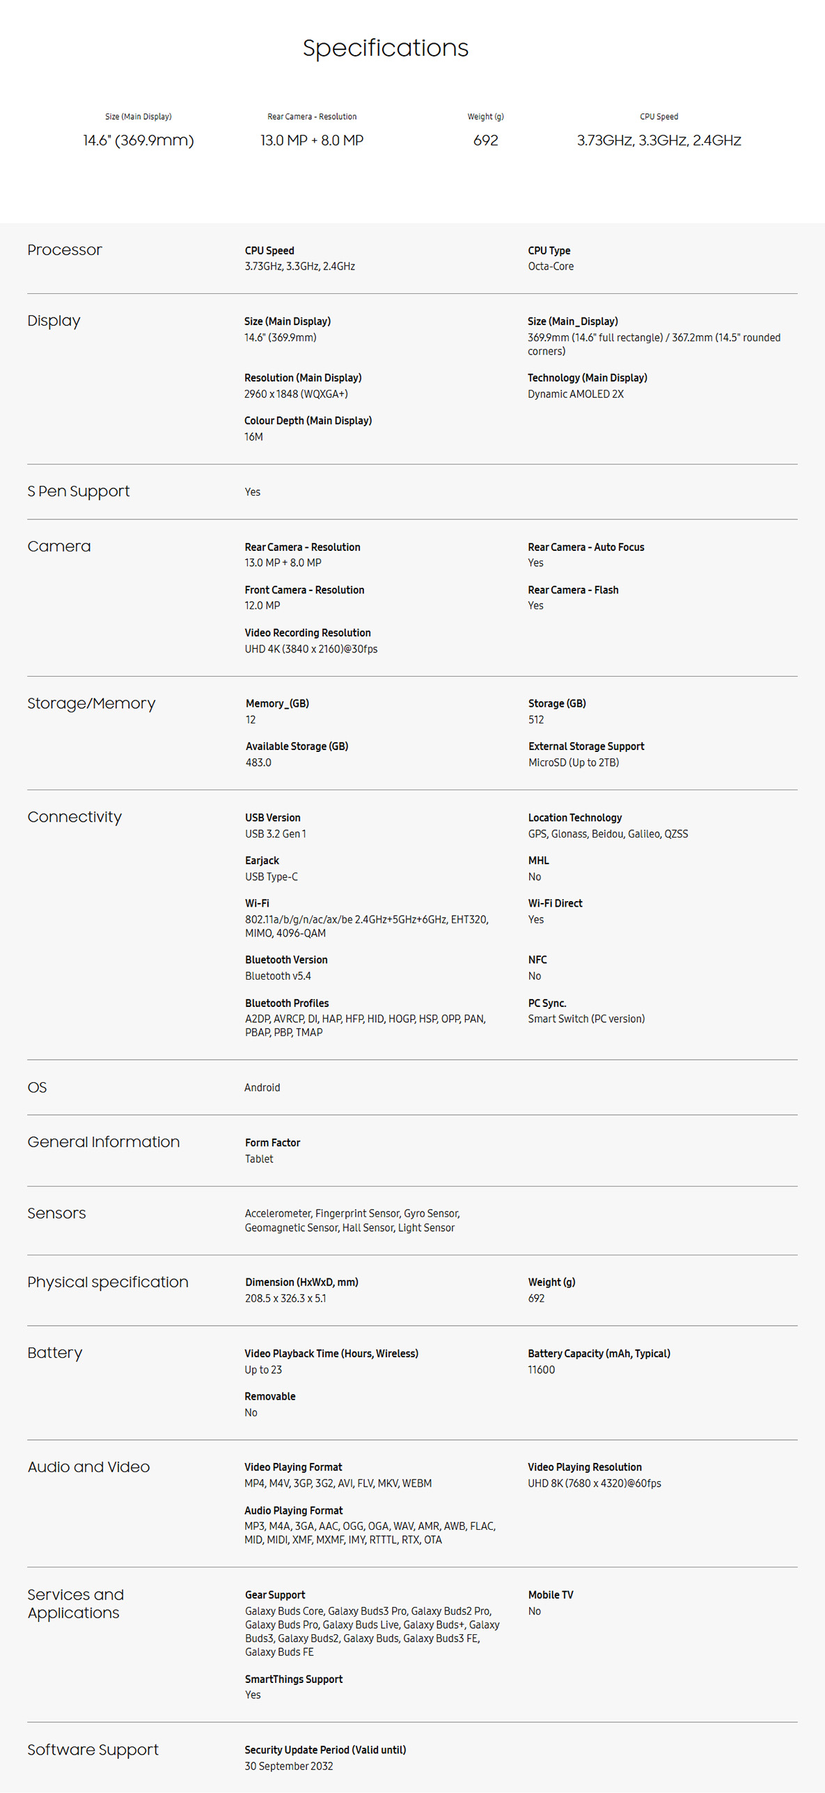Click the Battery Capacity (mAh, Typical) label
Screen dimensions: 825x1793
point(599,1354)
